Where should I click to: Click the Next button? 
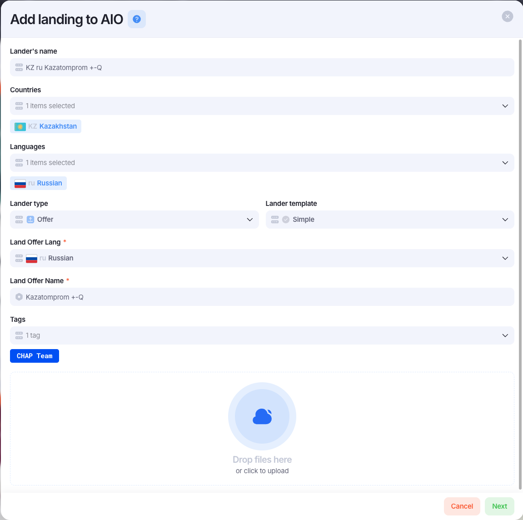[499, 506]
